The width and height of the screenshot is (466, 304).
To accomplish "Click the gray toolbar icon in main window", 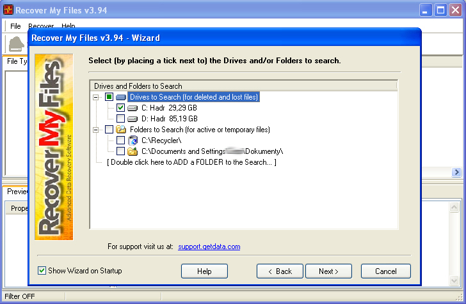I will pyautogui.click(x=17, y=44).
